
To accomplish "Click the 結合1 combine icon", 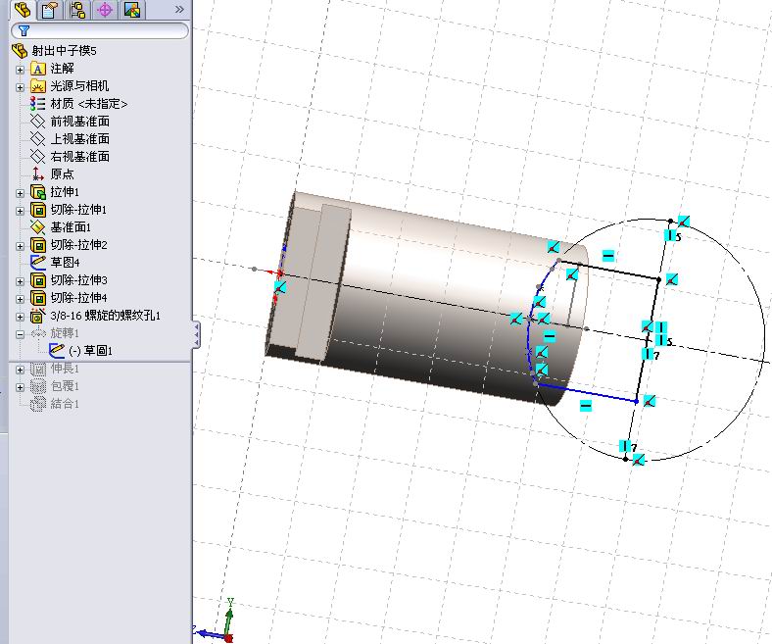I will [x=38, y=404].
